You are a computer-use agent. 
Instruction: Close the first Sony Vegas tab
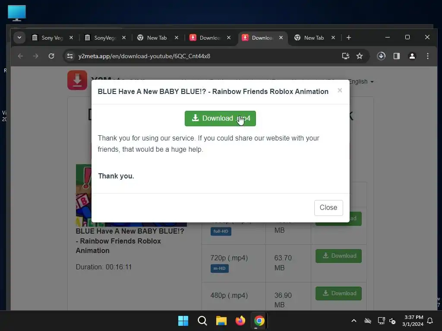pos(71,37)
